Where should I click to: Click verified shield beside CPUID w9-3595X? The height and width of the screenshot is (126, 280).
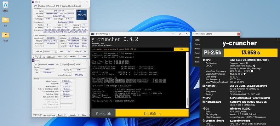tap(254, 66)
